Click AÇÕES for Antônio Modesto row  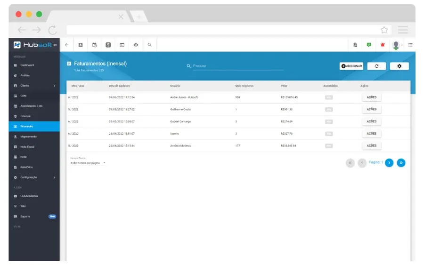372,145
